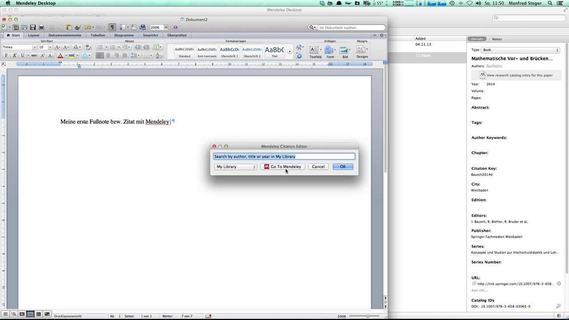The height and width of the screenshot is (320, 569).
Task: Open My Library dropdown in citation editor
Action: pos(236,167)
